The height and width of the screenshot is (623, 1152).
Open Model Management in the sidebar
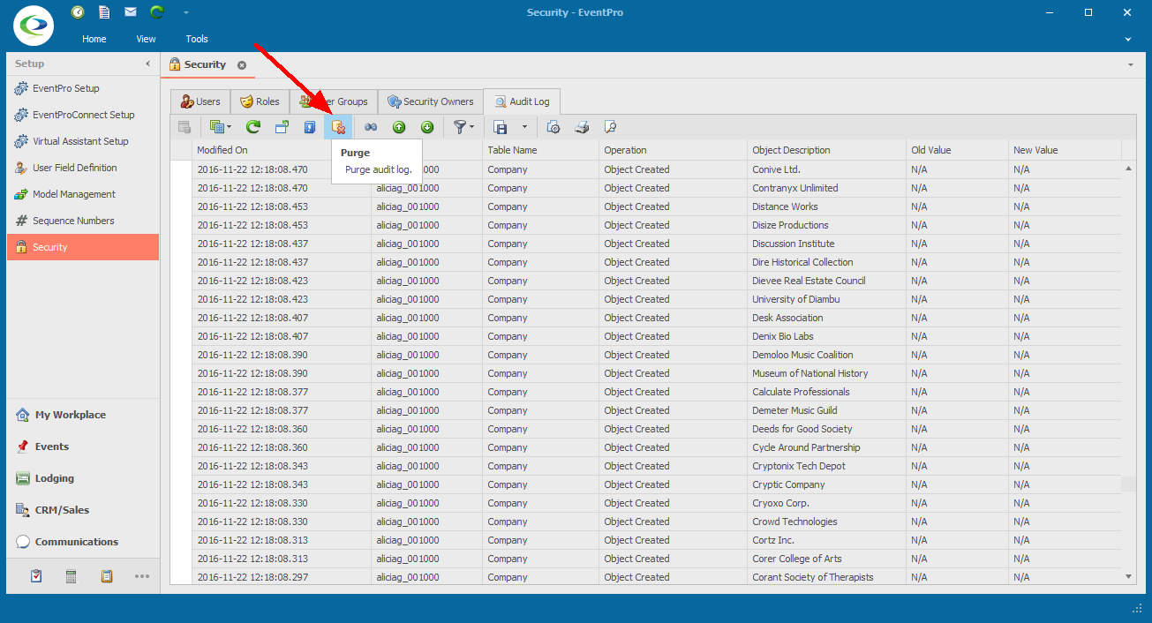(83, 194)
